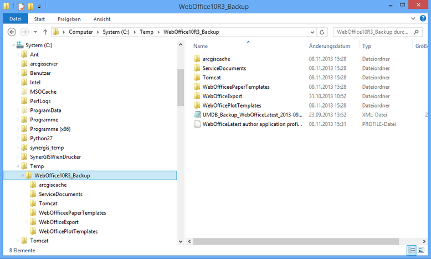Switch to the Ansicht ribbon tab

[x=101, y=19]
